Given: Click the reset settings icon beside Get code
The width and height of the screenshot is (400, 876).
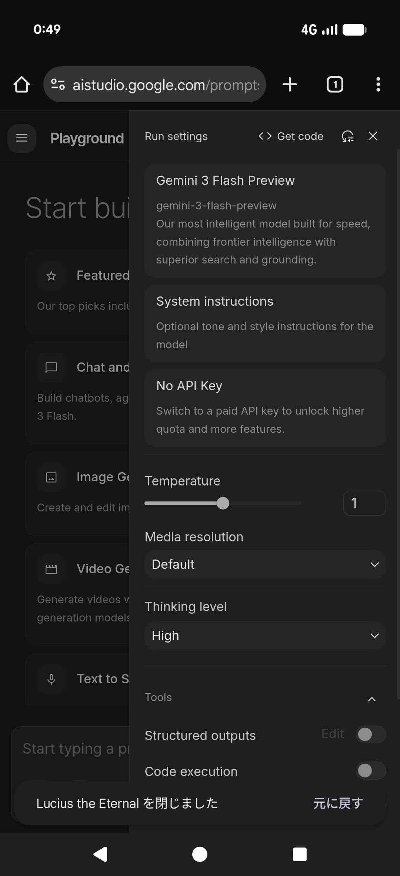Looking at the screenshot, I should [347, 136].
